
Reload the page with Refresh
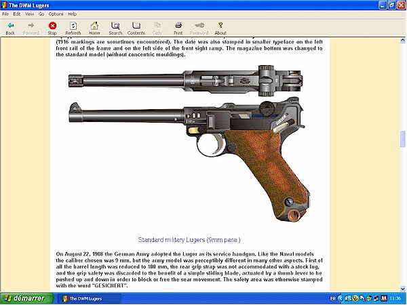(73, 28)
